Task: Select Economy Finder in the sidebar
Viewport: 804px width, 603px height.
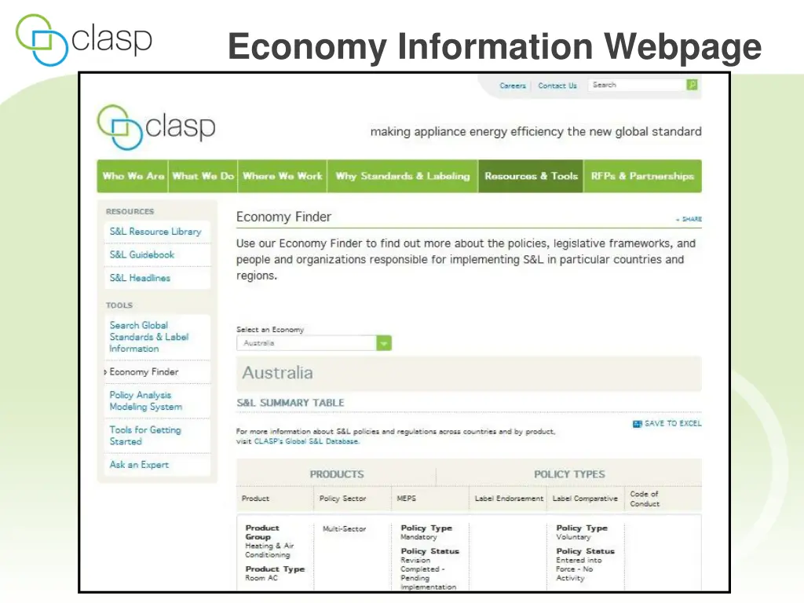Action: coord(144,371)
